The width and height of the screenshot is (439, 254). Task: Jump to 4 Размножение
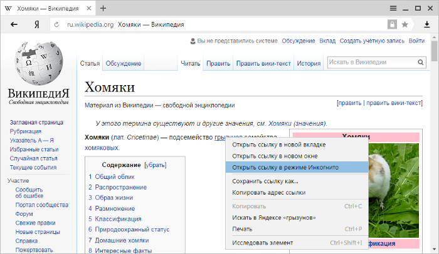pos(112,208)
